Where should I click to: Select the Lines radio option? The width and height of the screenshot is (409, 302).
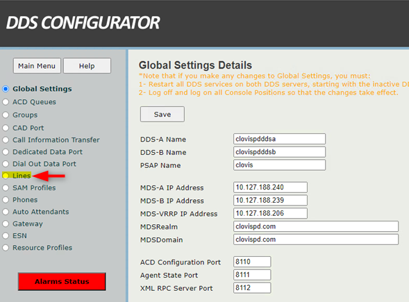click(6, 176)
